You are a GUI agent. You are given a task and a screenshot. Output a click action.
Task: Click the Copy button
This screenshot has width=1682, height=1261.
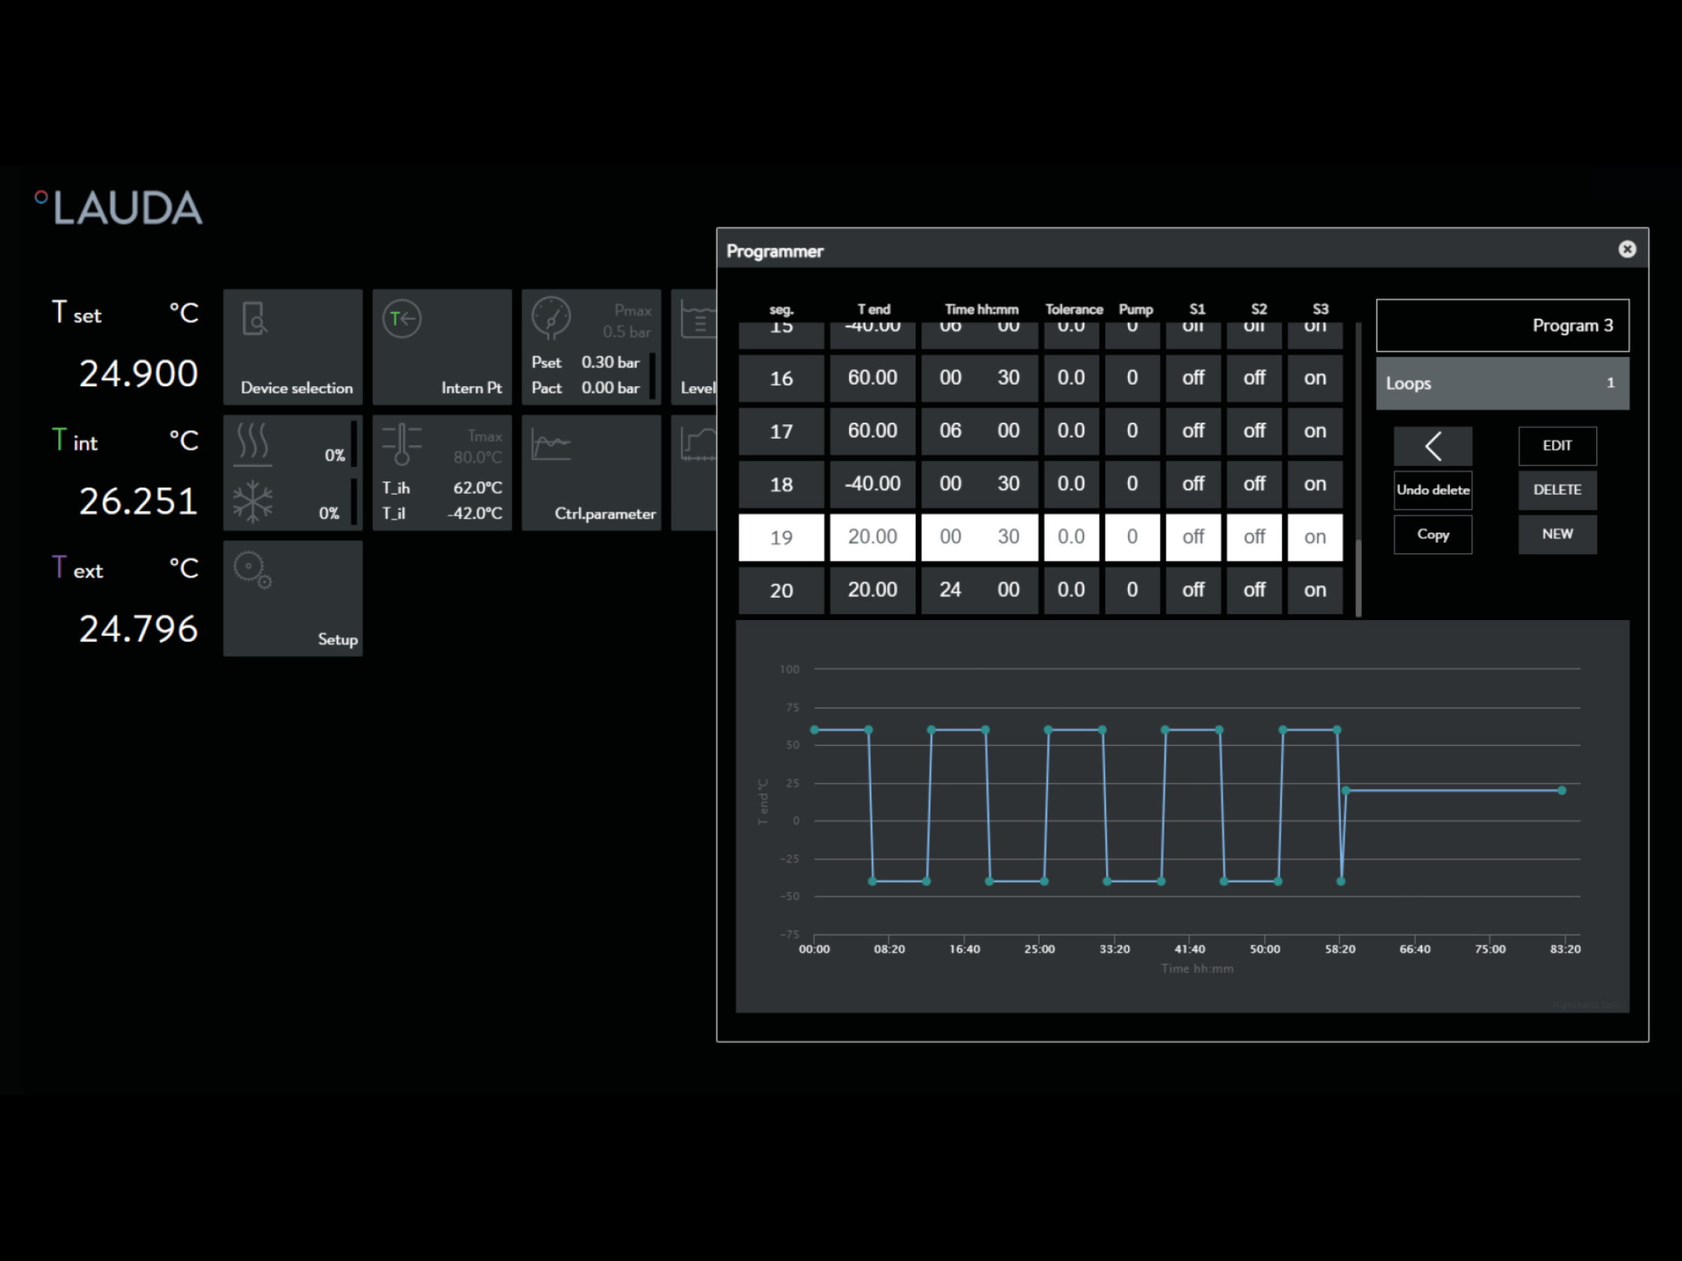pos(1433,534)
